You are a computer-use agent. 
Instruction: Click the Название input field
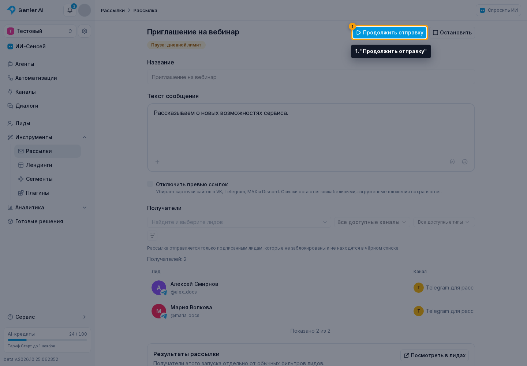(x=311, y=77)
